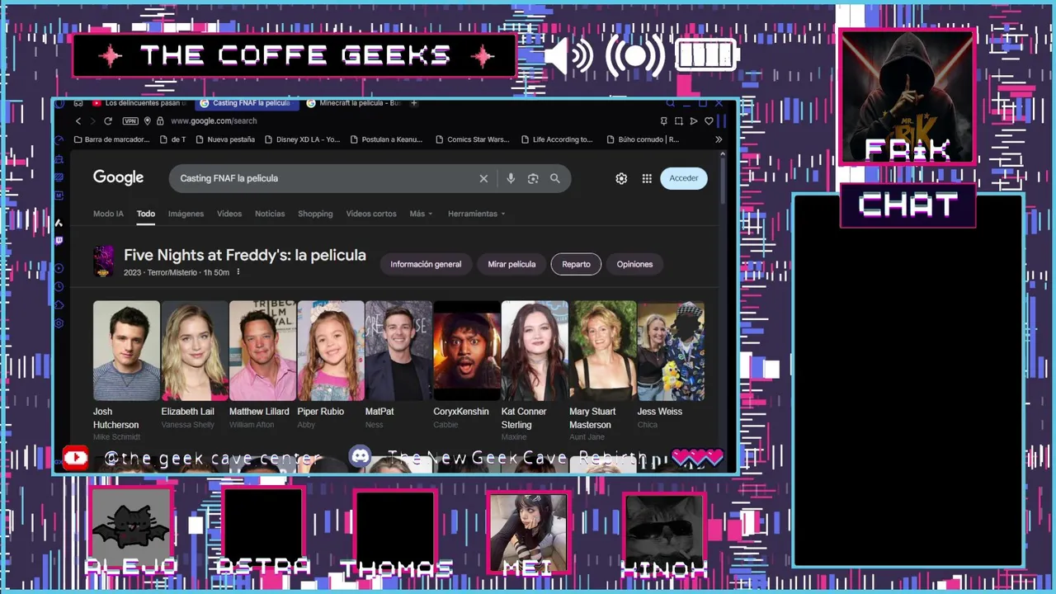Click the Discord logo in overlay banner
This screenshot has width=1056, height=594.
pos(361,457)
